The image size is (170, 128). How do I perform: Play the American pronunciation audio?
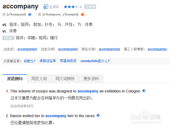pyautogui.click(x=82, y=14)
